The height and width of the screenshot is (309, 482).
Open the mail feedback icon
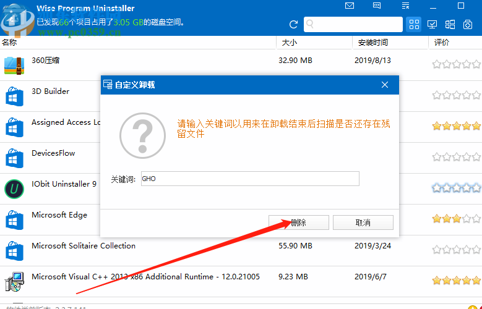click(x=350, y=6)
